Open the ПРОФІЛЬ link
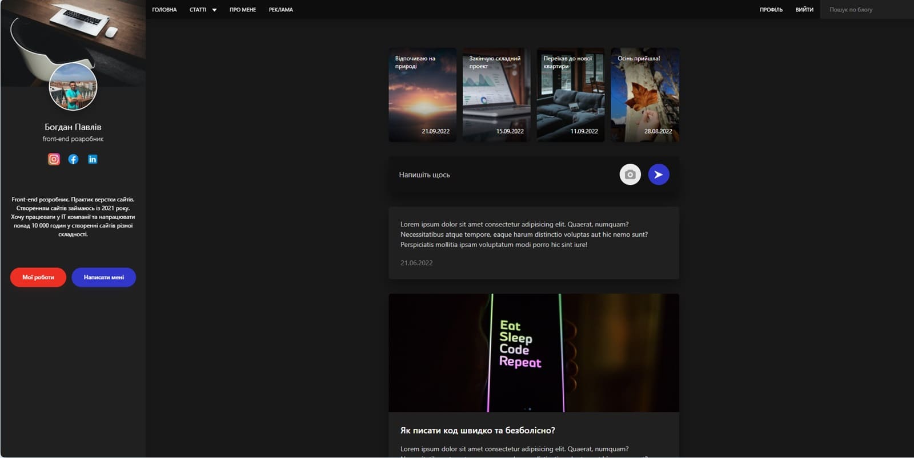Screen dimensions: 914x458 (771, 10)
